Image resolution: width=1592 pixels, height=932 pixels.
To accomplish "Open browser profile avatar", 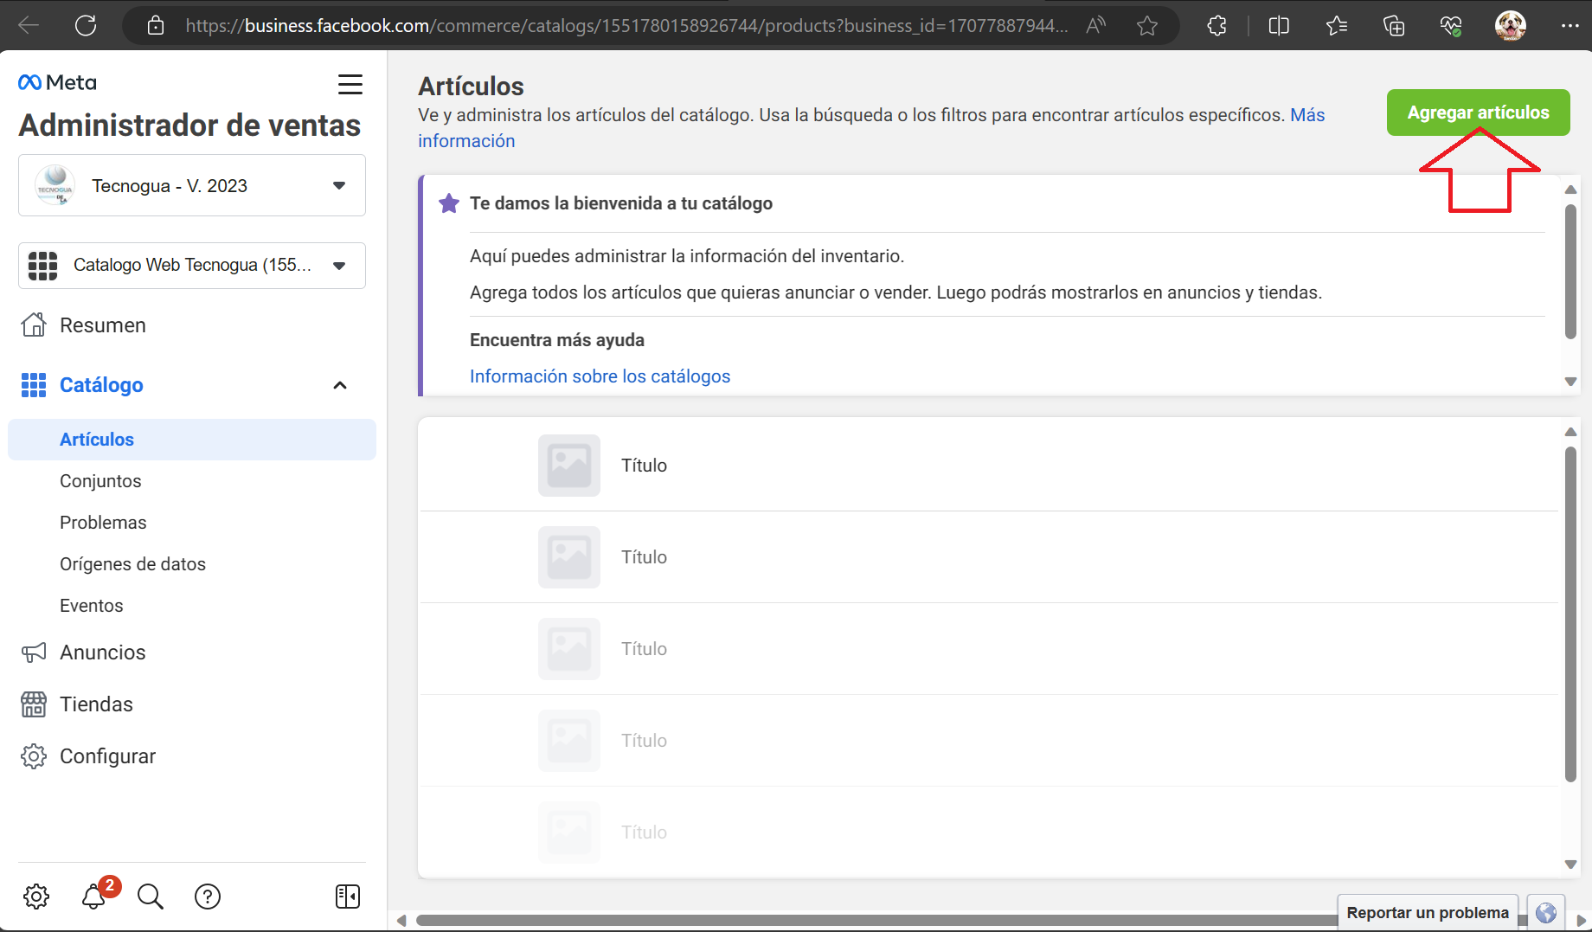I will click(1511, 26).
